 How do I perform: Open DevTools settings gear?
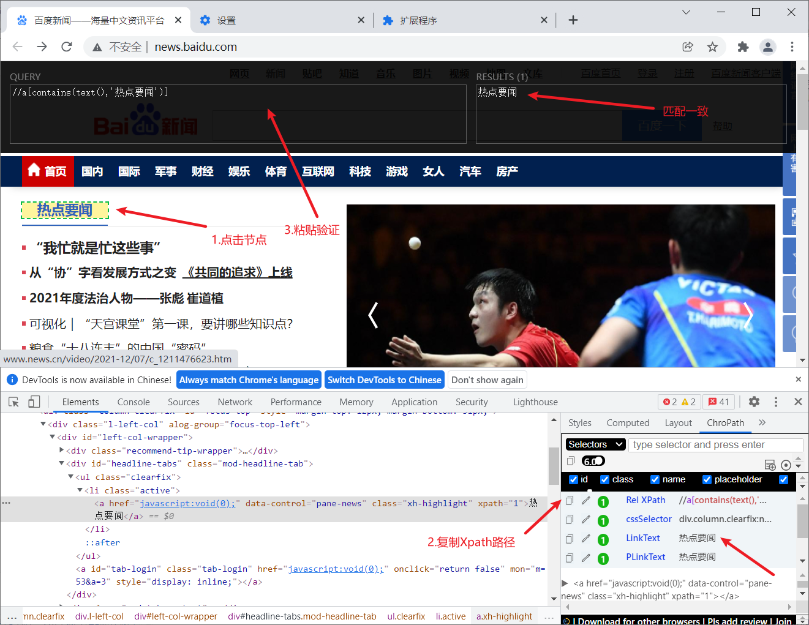click(x=754, y=402)
